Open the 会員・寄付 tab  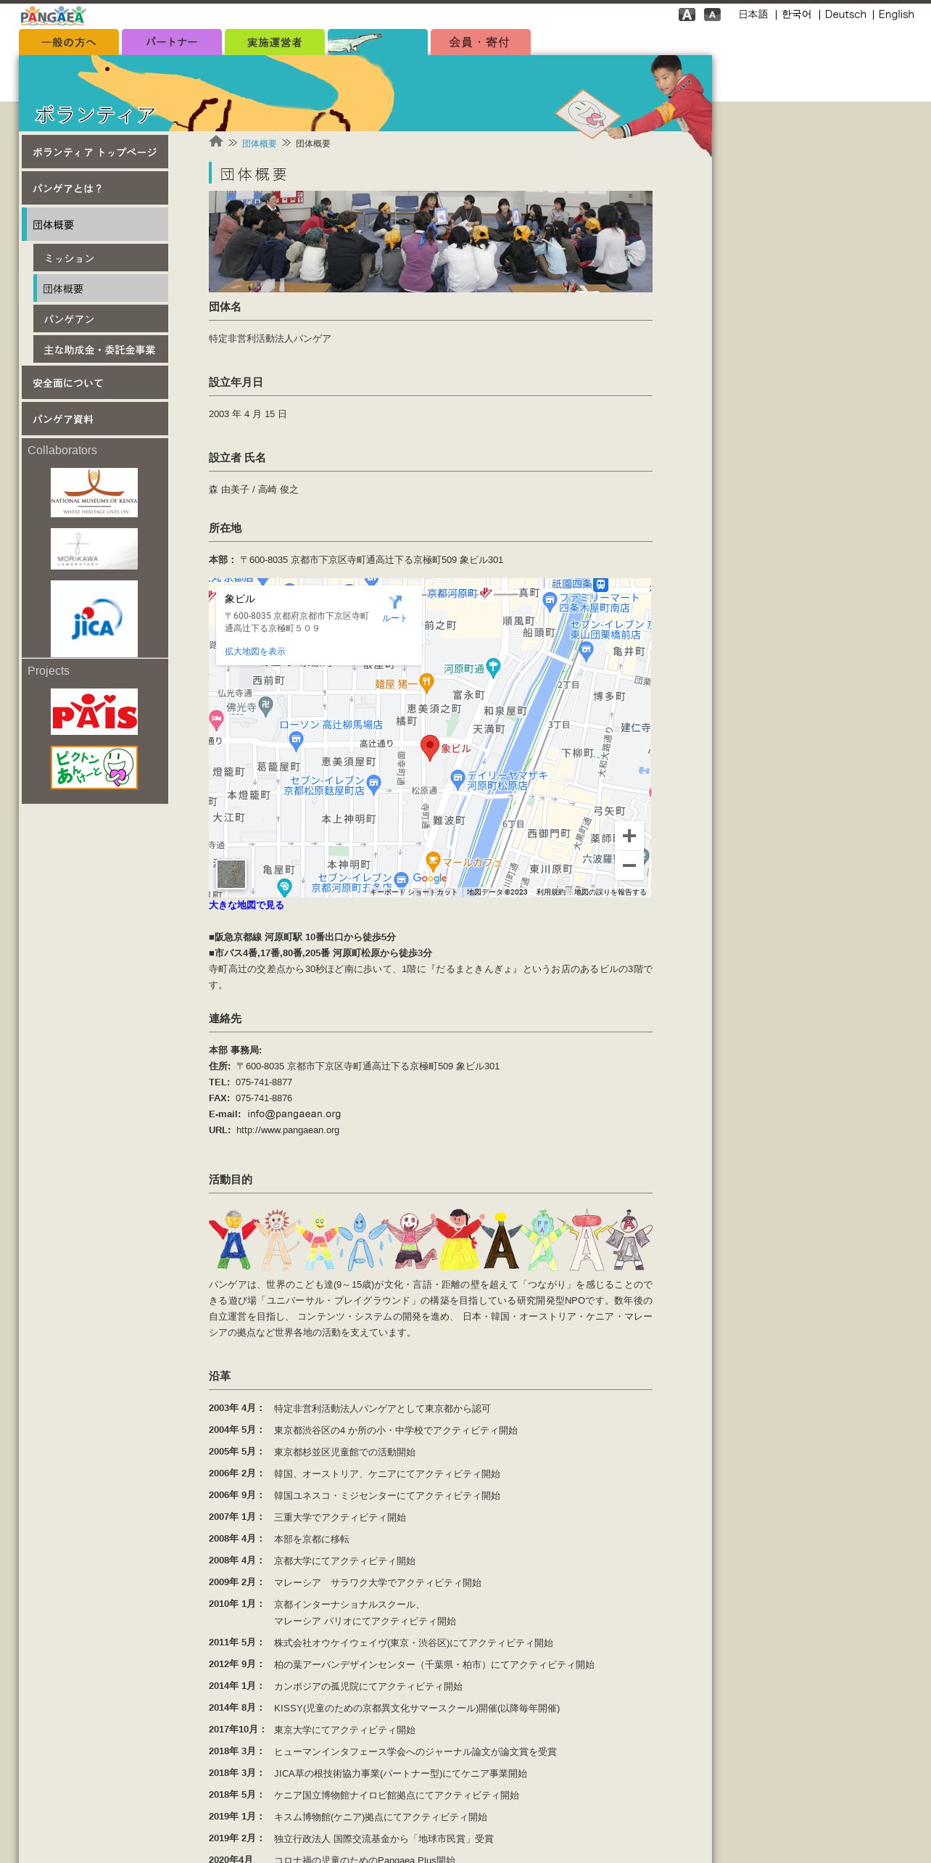click(x=481, y=42)
